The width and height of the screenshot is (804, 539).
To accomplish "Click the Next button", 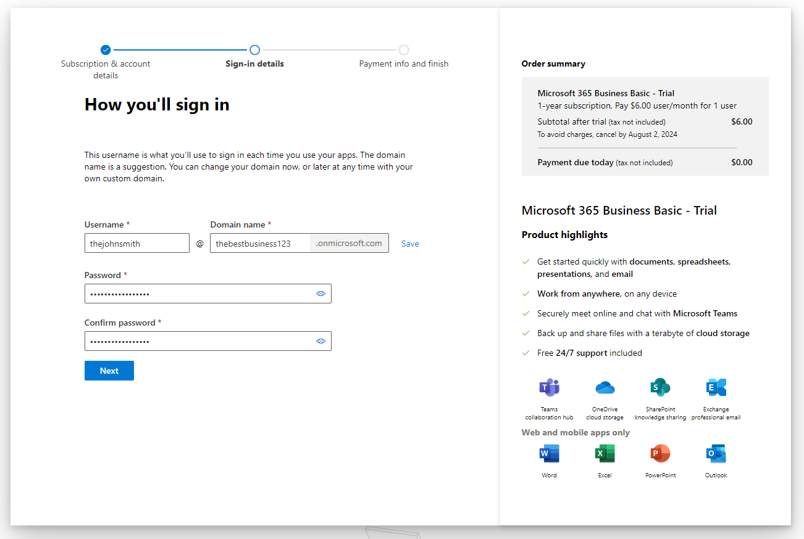I will [x=109, y=371].
